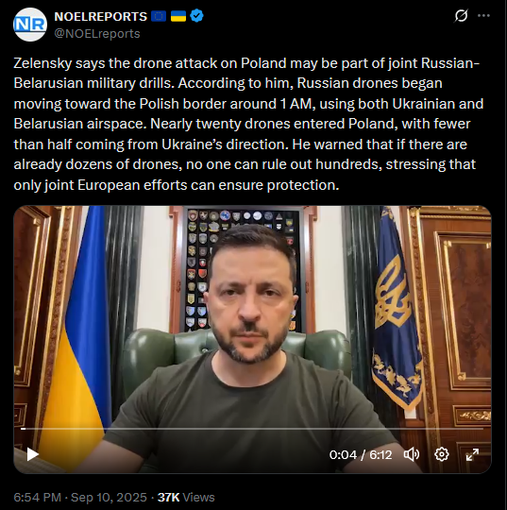This screenshot has width=507, height=510.
Task: Open video settings gear
Action: (x=442, y=454)
